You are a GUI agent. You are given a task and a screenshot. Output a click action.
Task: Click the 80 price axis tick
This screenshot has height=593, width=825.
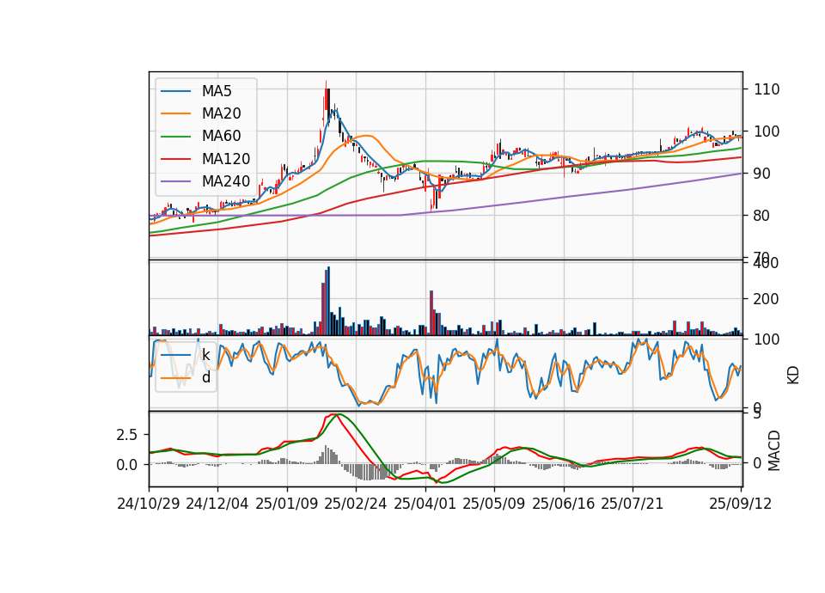pyautogui.click(x=762, y=216)
